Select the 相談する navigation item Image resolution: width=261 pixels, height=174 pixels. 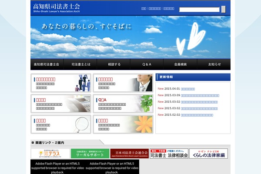(x=114, y=64)
